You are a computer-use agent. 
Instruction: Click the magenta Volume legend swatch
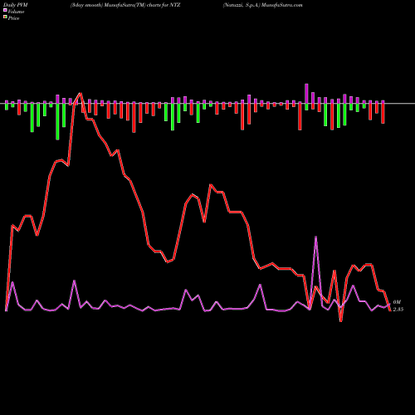[x=5, y=11]
